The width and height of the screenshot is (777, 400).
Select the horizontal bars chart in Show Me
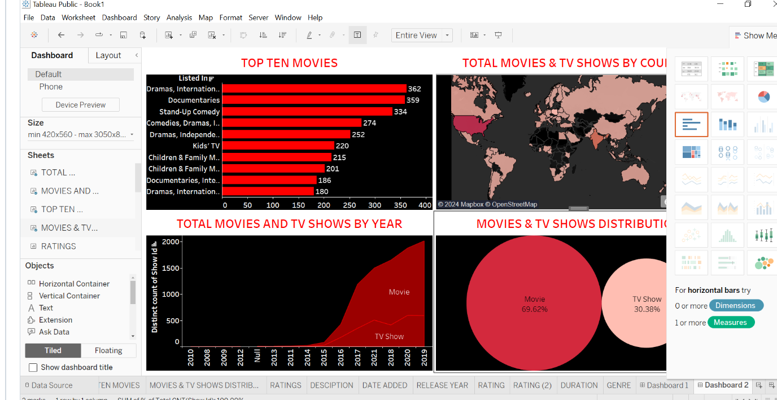(x=691, y=124)
